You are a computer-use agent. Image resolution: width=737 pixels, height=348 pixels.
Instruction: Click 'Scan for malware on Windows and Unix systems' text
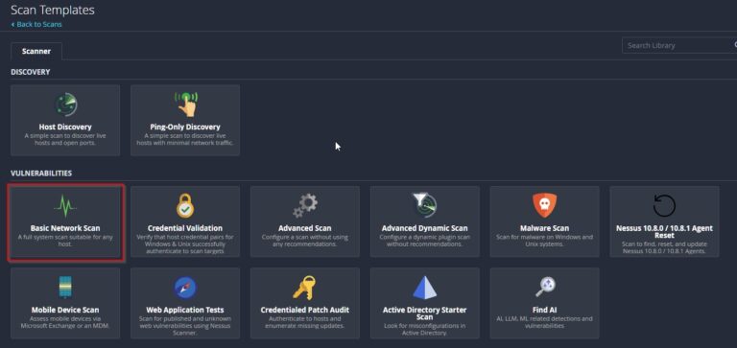click(545, 241)
